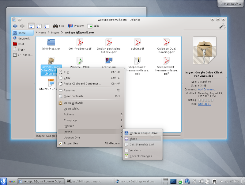Viewport: 245px width, 185px height.
Task: Click the zip archive preview thumbnail
Action: click(x=205, y=50)
